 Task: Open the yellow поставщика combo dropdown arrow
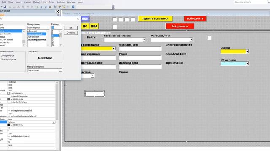[x=114, y=49]
